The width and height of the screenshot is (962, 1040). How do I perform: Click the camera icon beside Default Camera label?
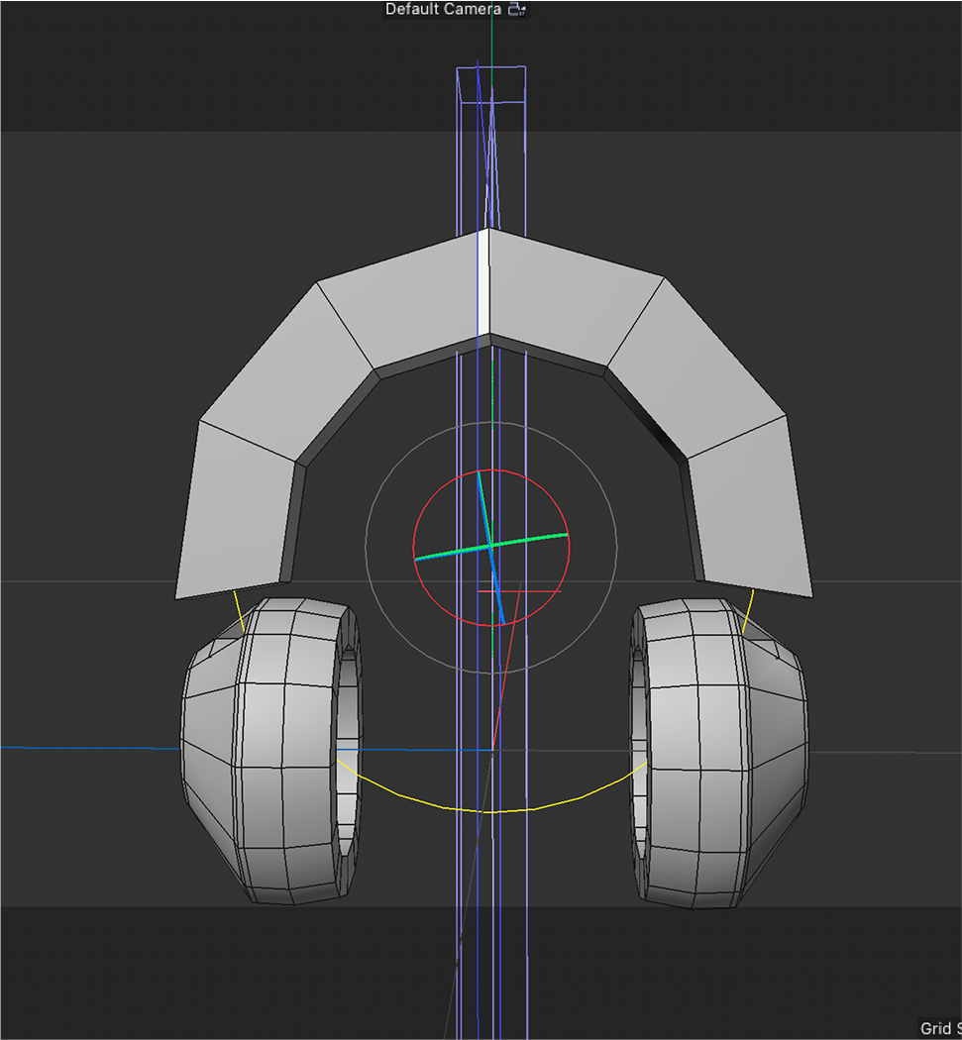[516, 9]
